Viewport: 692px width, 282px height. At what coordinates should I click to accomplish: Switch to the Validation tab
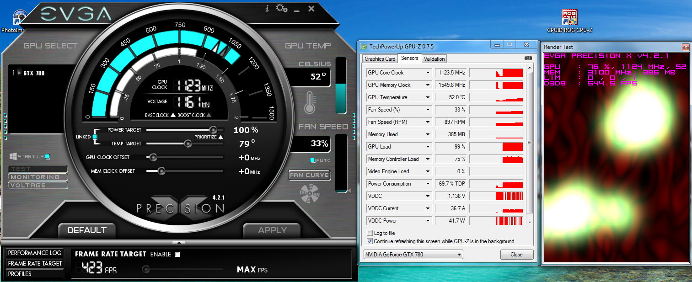pos(434,59)
